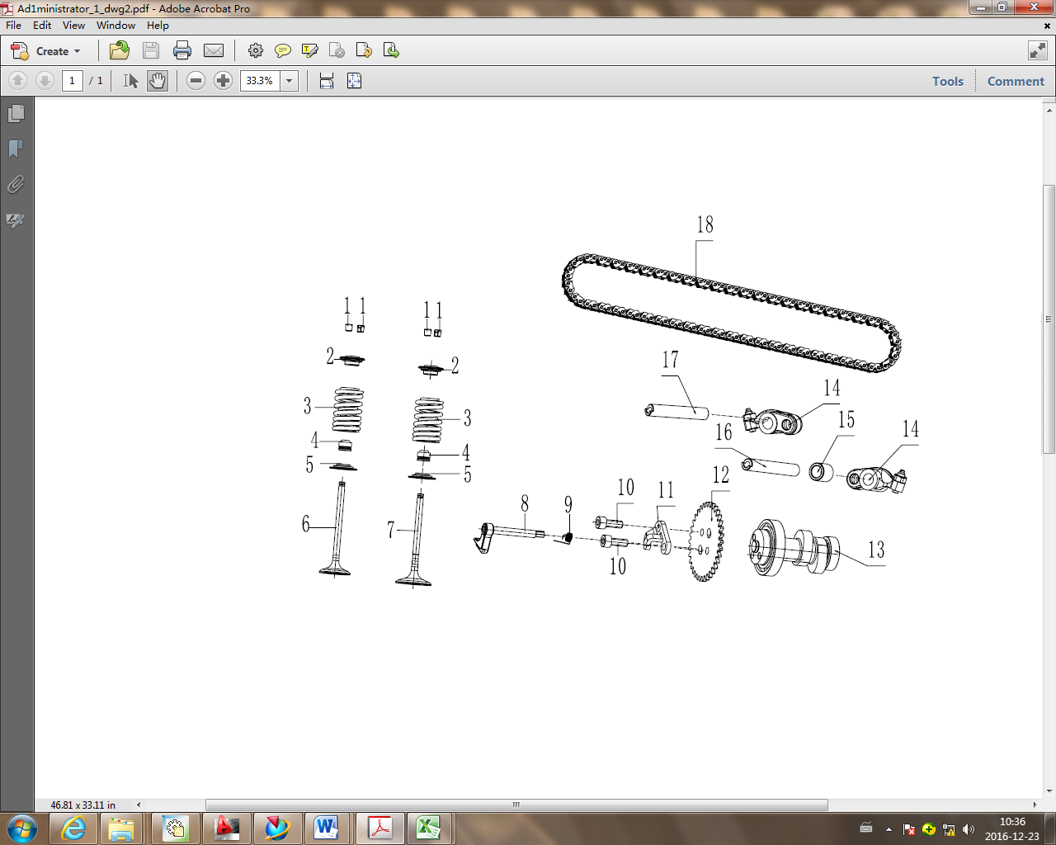Viewport: 1056px width, 845px height.
Task: Select the Hand tool for panning
Action: tap(156, 80)
